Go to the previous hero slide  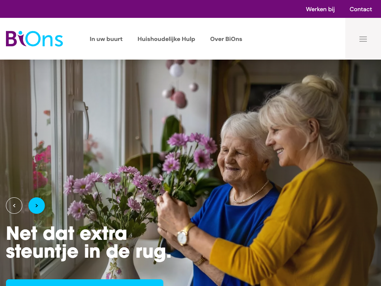14,206
